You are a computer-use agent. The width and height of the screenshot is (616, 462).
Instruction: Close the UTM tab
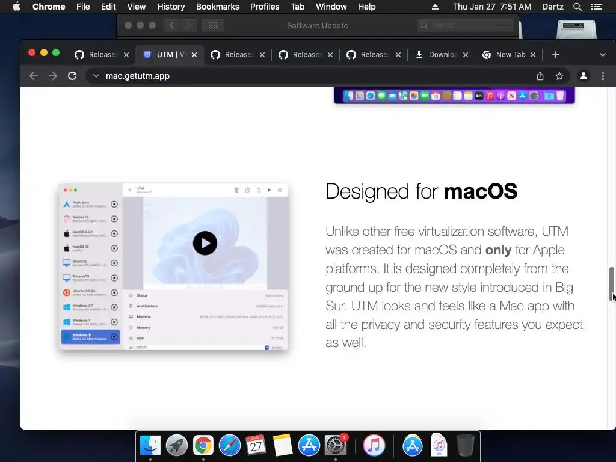point(194,55)
